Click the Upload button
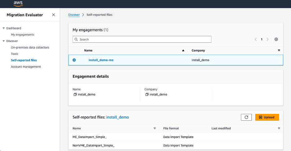The image size is (291, 151). 267,117
